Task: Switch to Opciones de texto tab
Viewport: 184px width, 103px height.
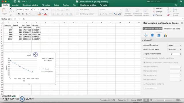Action: [172, 29]
